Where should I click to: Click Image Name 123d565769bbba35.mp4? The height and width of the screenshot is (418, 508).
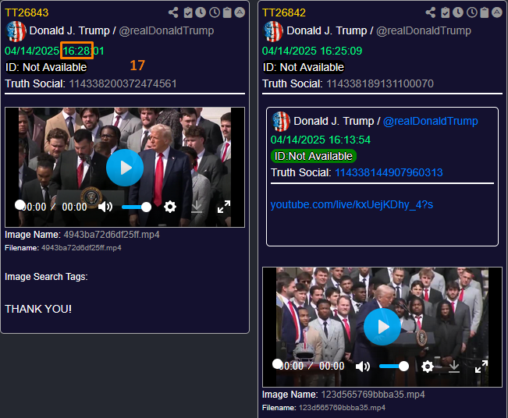click(373, 395)
